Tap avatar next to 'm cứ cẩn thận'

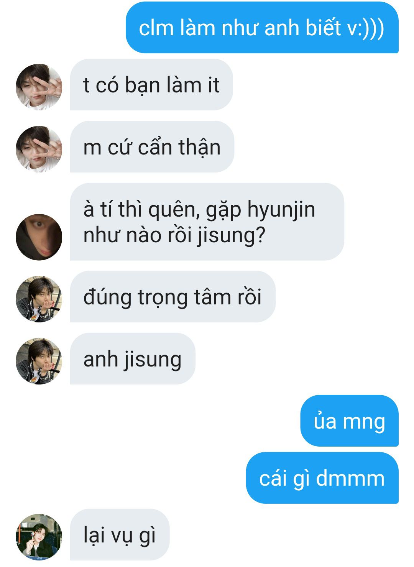pos(39,149)
